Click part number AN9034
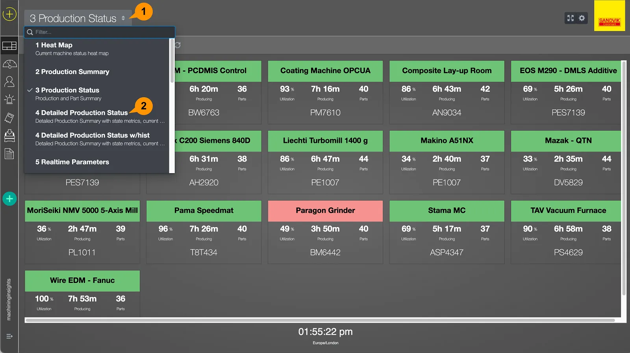The height and width of the screenshot is (353, 630). point(447,113)
